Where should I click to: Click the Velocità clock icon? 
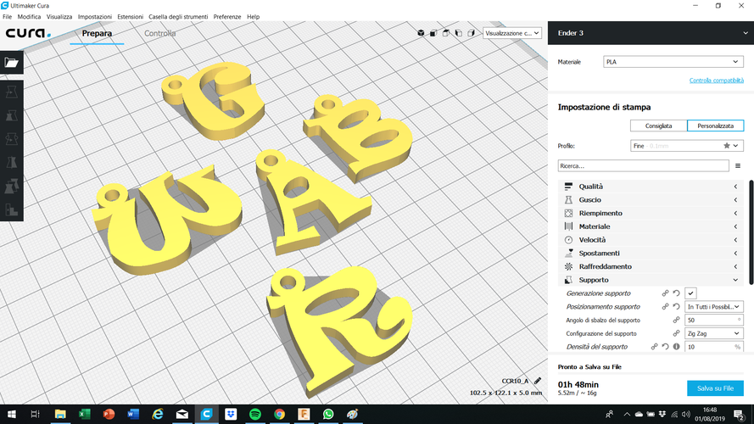(568, 240)
